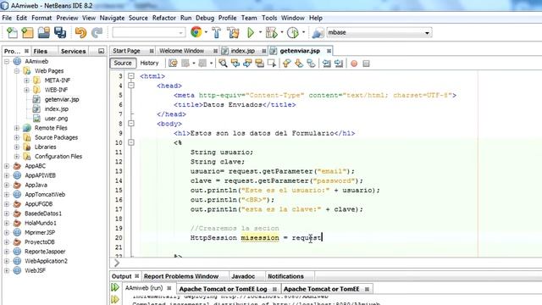This screenshot has width=542, height=305.
Task: Click the green Re-run icon in Output panel
Action: [115, 287]
